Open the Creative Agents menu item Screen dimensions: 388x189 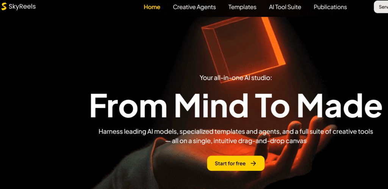coord(194,7)
